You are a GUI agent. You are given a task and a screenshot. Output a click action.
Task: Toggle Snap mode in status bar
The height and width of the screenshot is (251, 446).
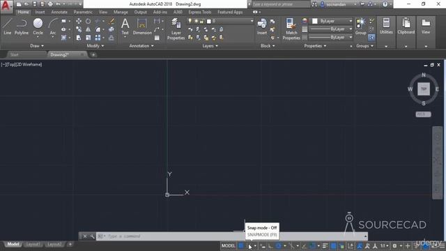tap(249, 246)
